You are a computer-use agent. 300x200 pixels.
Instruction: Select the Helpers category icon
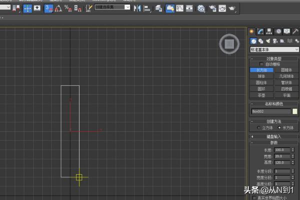pos(282,41)
